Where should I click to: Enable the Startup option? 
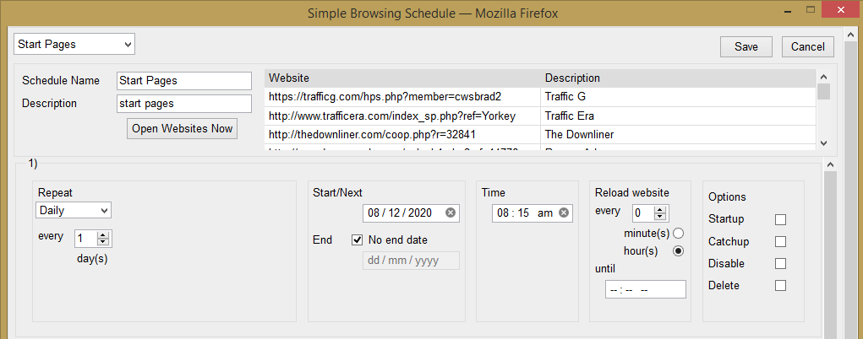780,220
